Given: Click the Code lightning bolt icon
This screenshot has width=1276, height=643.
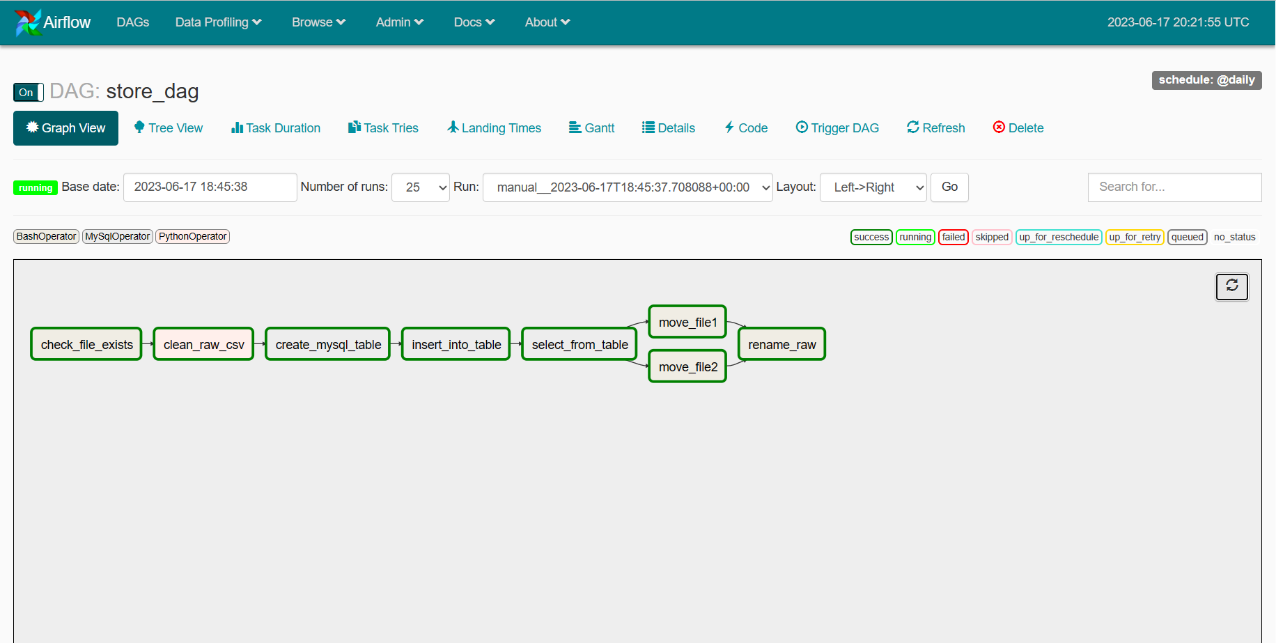Looking at the screenshot, I should pyautogui.click(x=729, y=127).
